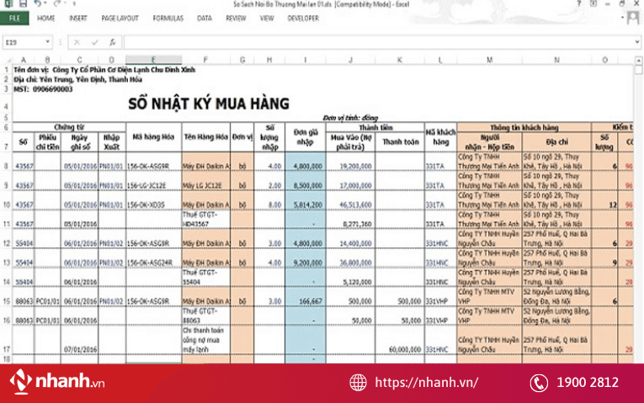
Task: Select row 8 header
Action: 6,162
